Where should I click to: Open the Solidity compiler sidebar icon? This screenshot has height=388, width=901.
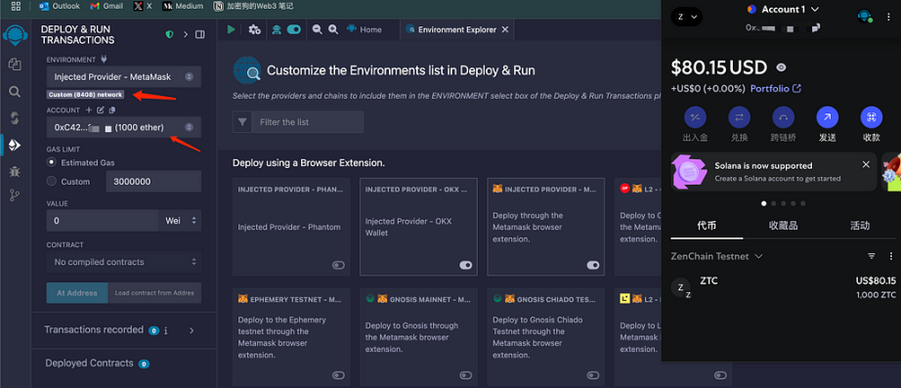(x=15, y=118)
